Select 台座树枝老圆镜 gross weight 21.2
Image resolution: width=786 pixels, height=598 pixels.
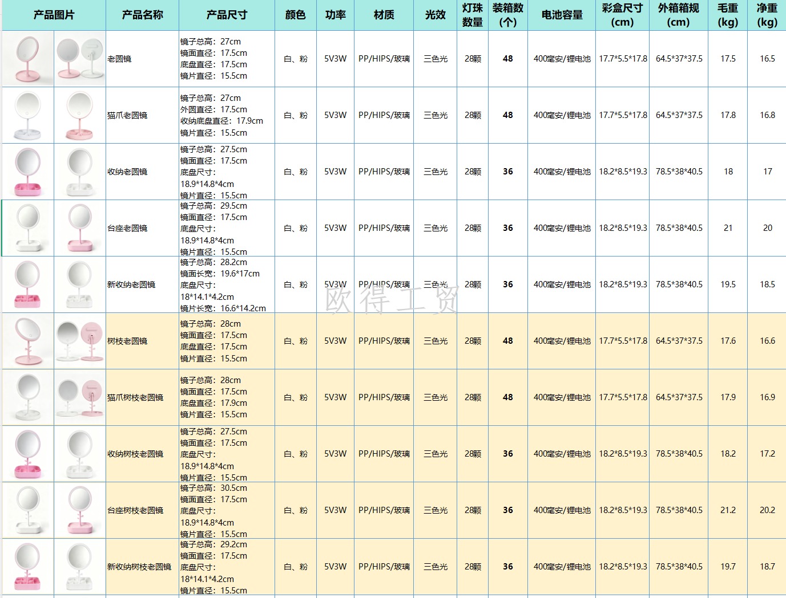point(728,510)
